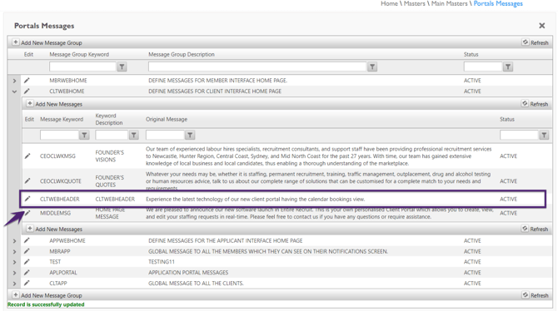Screen dimensions: 558x311
Task: Select the CEOCLWKQUOTE keyword cell
Action: (61, 181)
